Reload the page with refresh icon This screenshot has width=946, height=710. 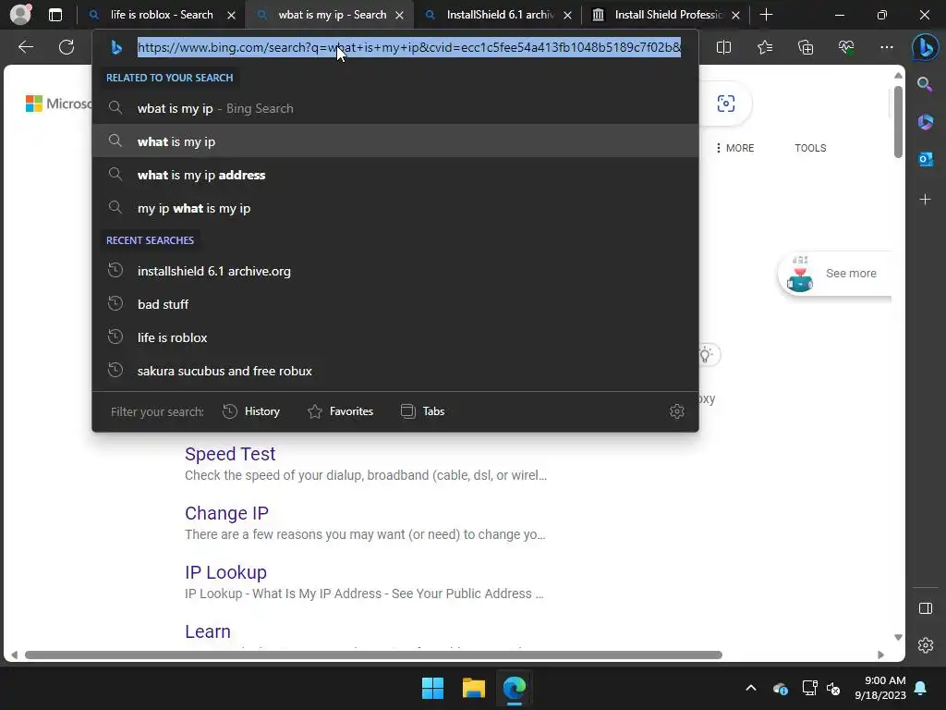tap(67, 47)
